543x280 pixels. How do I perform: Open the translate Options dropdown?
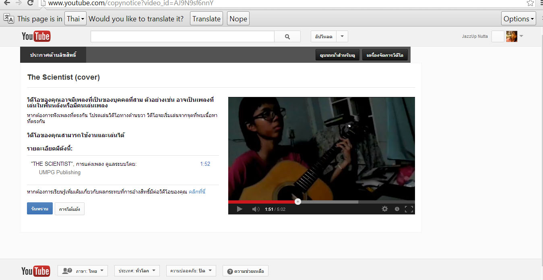(518, 19)
